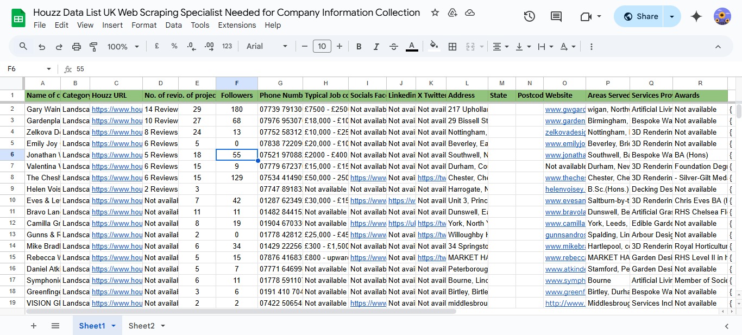Viewport: 742px width, 335px height.
Task: Open the Edit menu
Action: click(x=61, y=25)
